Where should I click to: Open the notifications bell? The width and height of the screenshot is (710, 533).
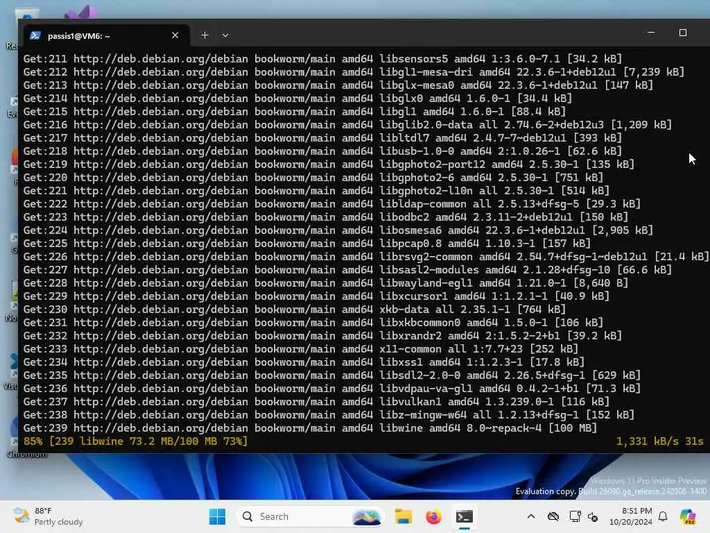coord(663,516)
